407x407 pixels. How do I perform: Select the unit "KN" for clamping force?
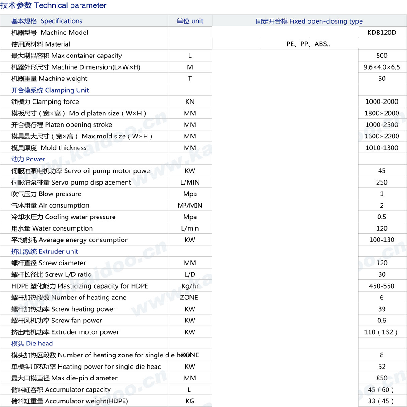[190, 102]
